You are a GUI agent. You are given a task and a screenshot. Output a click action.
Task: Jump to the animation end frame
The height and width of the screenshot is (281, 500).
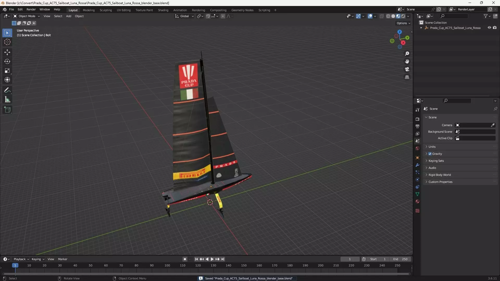[223, 259]
